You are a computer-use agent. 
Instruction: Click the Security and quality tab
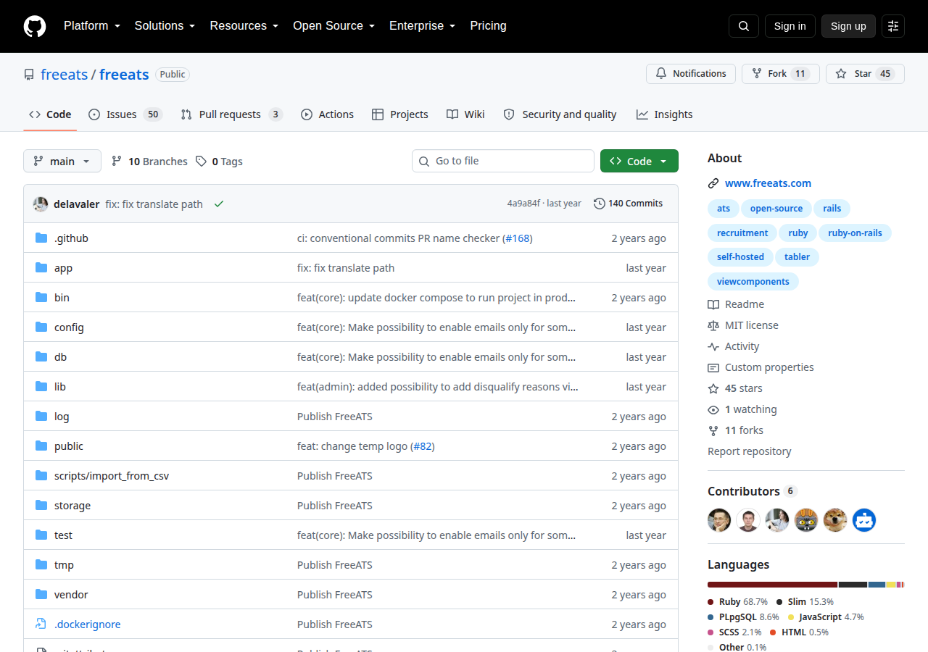560,114
